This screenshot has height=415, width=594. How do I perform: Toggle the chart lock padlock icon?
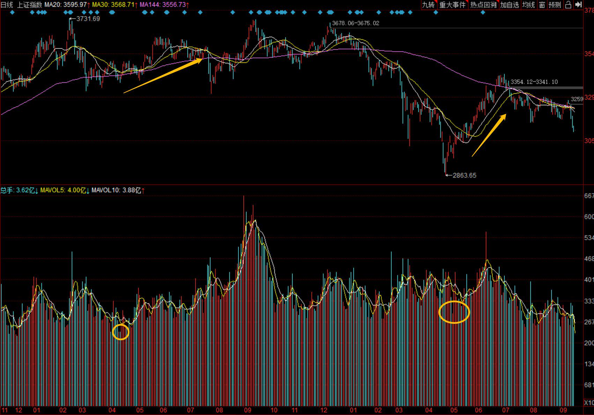568,5
